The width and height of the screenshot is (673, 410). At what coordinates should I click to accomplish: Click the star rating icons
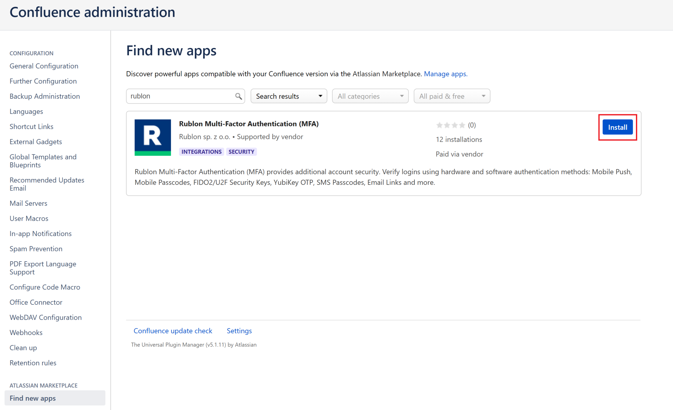[450, 125]
